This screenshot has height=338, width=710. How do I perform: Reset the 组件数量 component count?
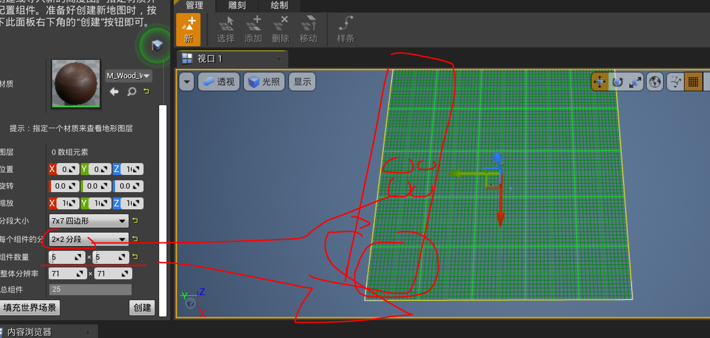[x=135, y=257]
